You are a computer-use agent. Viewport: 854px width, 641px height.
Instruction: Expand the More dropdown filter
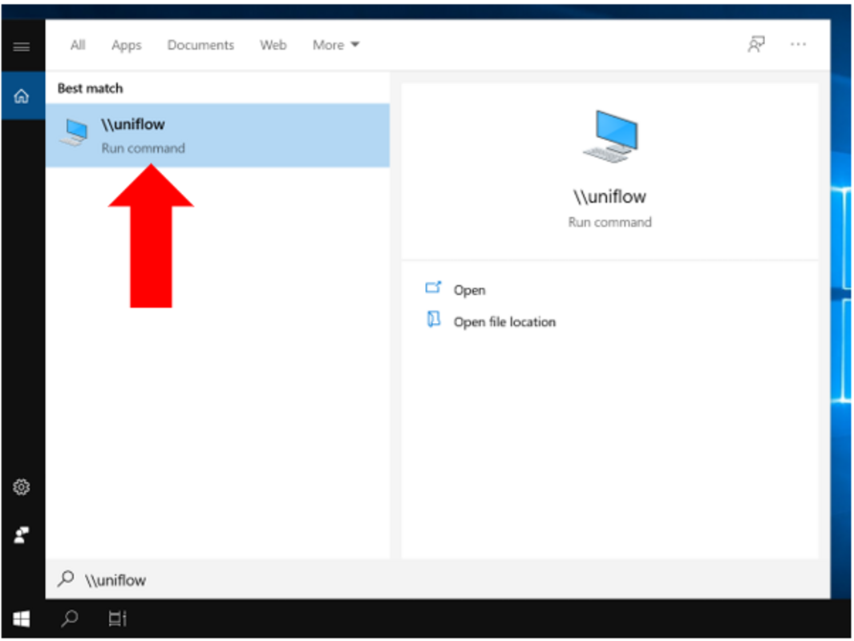tap(335, 46)
